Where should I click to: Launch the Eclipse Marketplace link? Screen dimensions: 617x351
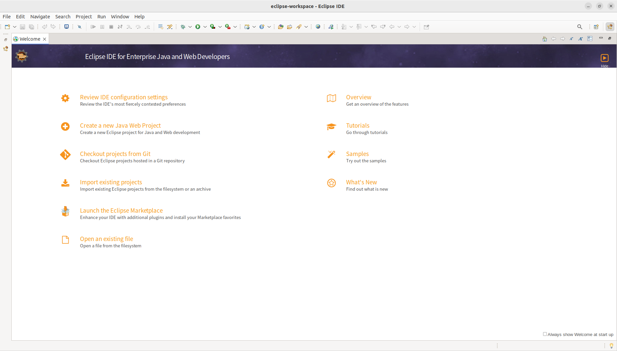coord(121,210)
